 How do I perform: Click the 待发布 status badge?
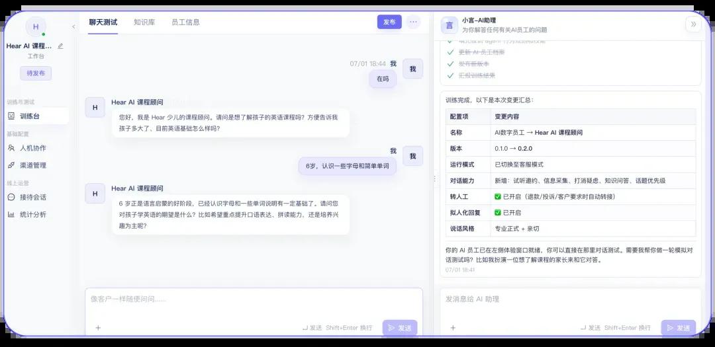pyautogui.click(x=36, y=73)
